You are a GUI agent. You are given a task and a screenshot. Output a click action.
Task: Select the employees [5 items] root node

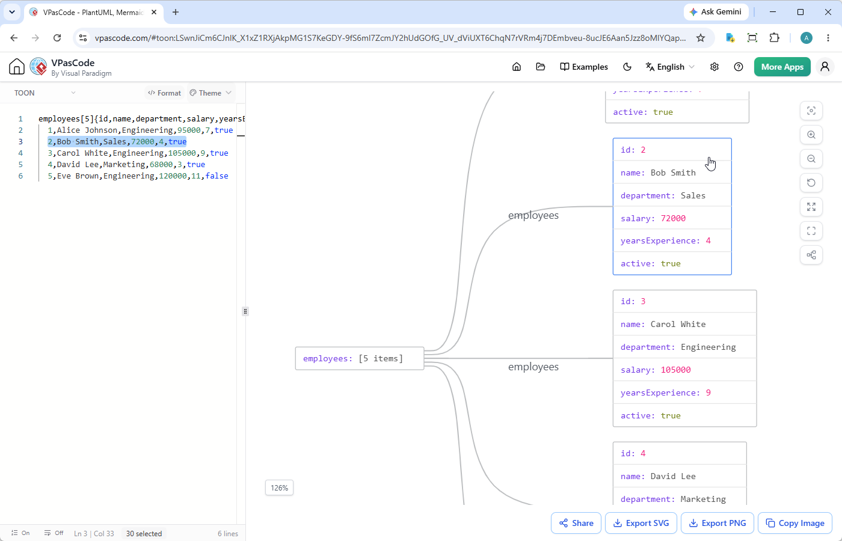click(360, 358)
